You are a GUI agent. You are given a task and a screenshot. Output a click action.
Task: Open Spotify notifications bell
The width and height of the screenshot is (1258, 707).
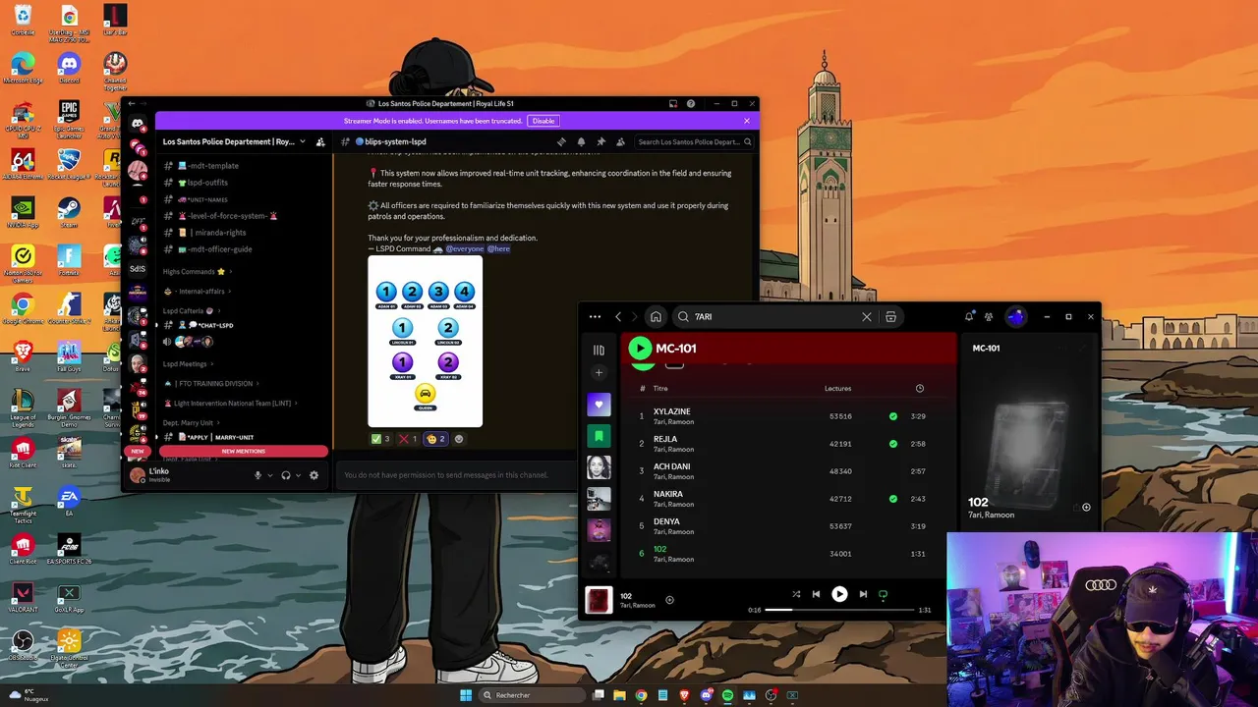[x=969, y=316]
